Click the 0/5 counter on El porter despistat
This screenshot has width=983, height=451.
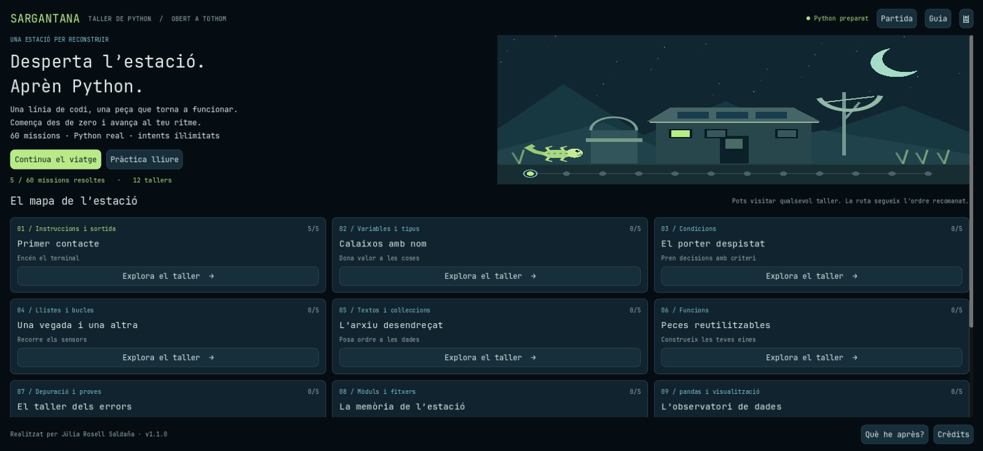pyautogui.click(x=957, y=229)
